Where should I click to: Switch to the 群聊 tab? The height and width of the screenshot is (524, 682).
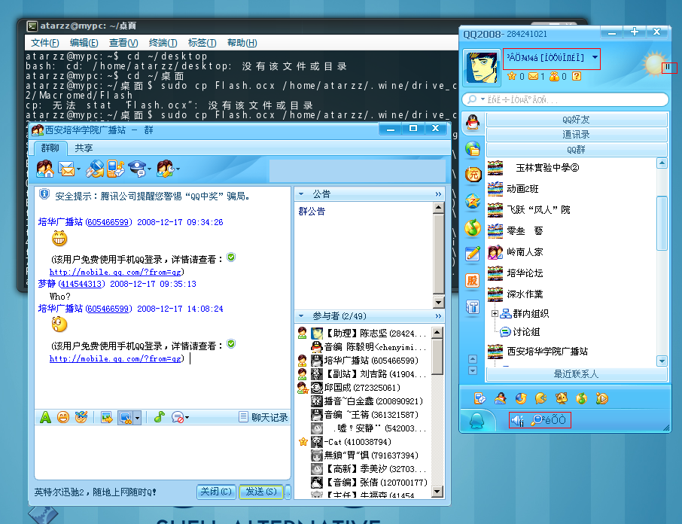tap(50, 148)
